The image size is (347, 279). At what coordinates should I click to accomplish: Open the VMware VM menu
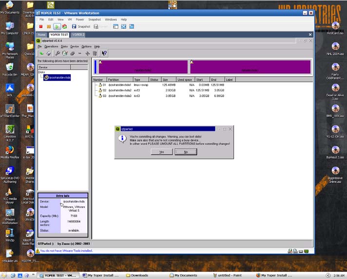[x=70, y=20]
